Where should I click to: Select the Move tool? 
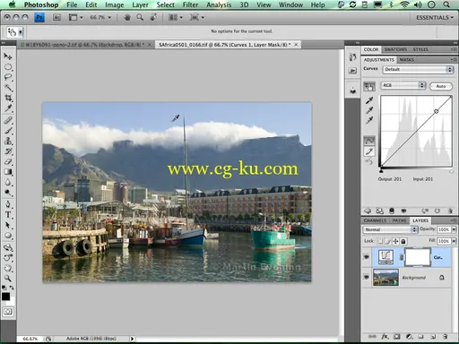click(8, 56)
